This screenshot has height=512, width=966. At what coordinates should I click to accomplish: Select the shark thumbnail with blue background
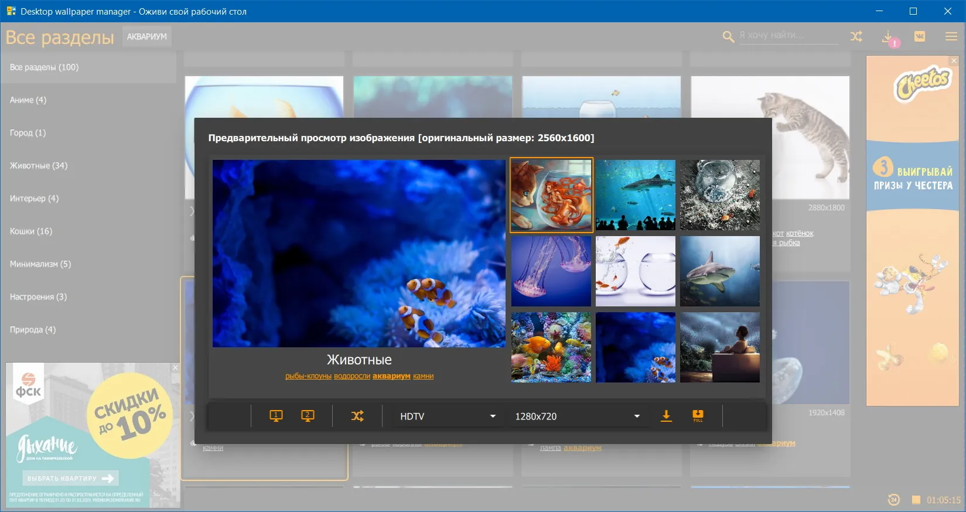(720, 271)
